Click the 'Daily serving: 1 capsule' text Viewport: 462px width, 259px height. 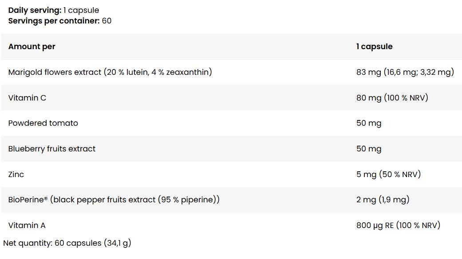pyautogui.click(x=54, y=10)
